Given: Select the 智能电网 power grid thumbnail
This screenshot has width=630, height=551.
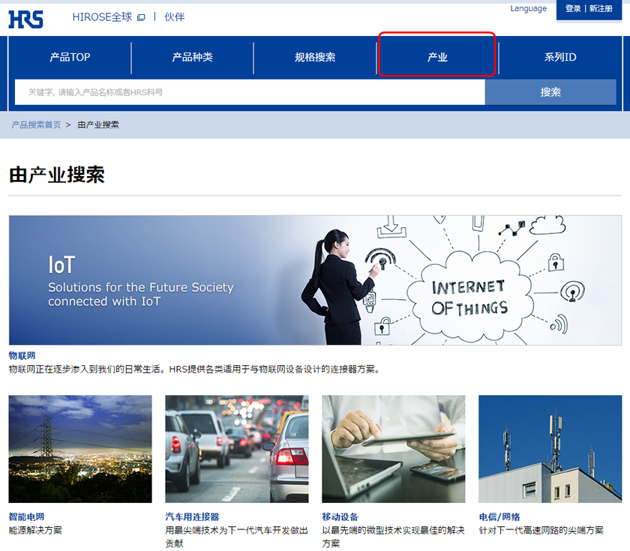Looking at the screenshot, I should [80, 449].
